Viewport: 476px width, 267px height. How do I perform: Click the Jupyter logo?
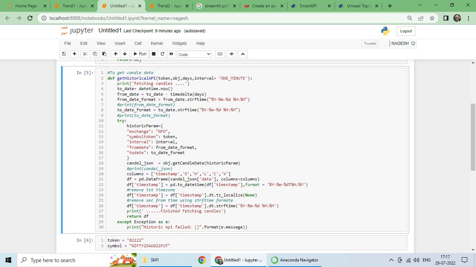pos(77,31)
